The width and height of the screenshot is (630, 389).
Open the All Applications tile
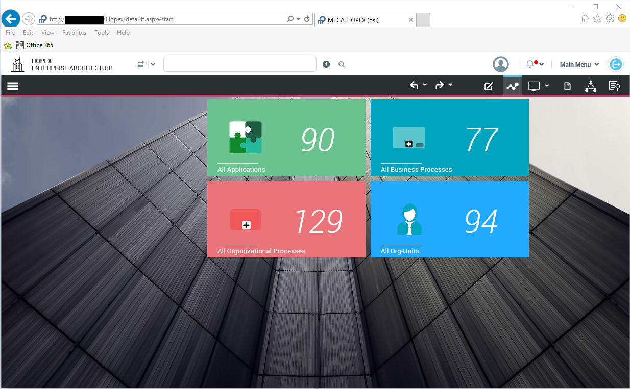point(286,138)
